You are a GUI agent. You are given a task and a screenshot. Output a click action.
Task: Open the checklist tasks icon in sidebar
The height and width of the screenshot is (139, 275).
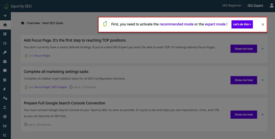coord(5,43)
